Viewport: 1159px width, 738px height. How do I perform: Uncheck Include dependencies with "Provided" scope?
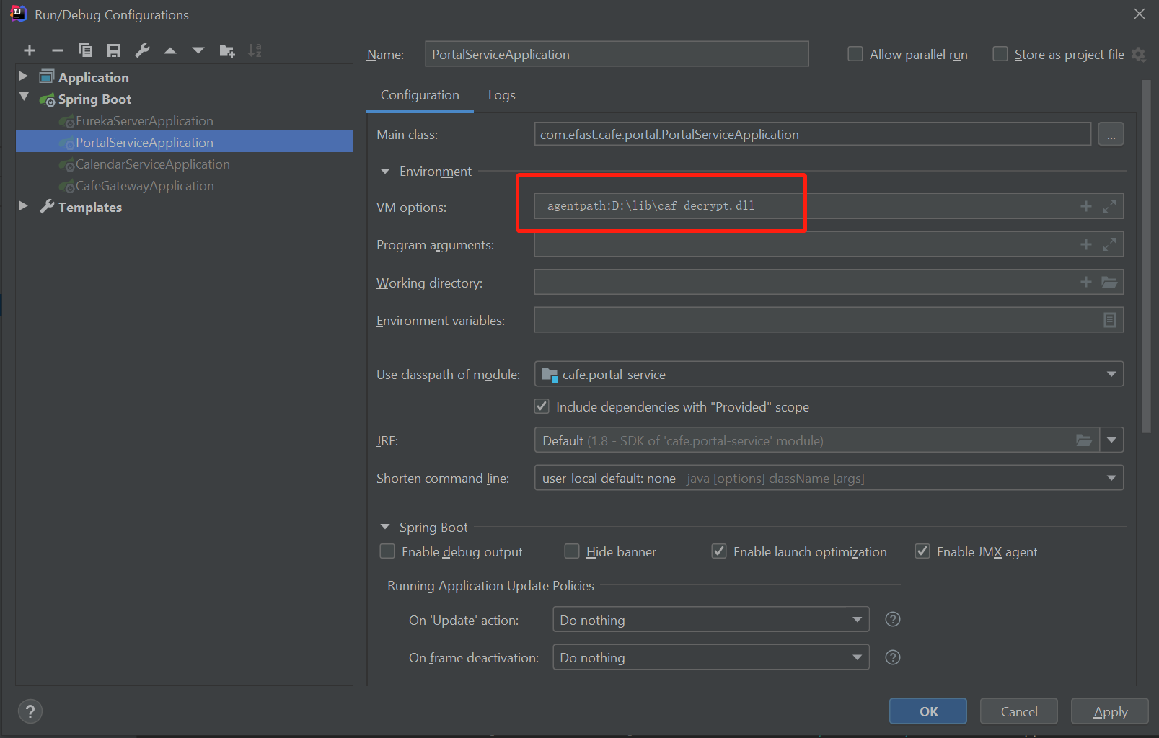coord(542,406)
